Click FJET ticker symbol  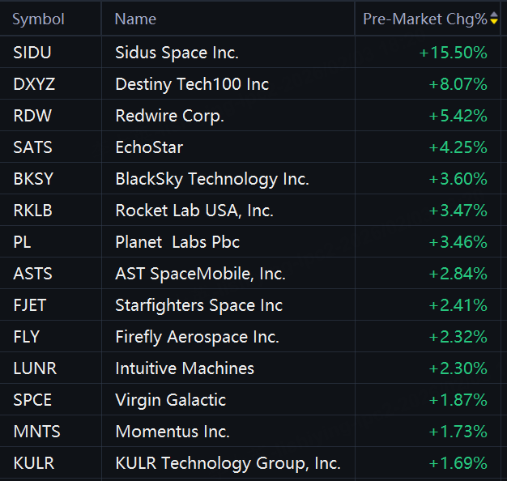coord(32,305)
